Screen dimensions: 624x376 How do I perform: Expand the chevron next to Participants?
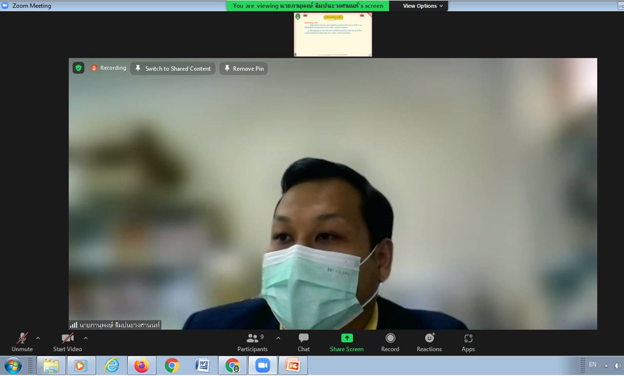pos(278,338)
